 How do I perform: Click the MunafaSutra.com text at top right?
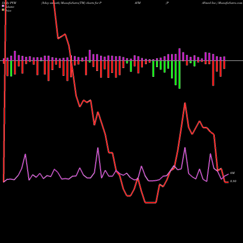(x=230, y=3)
